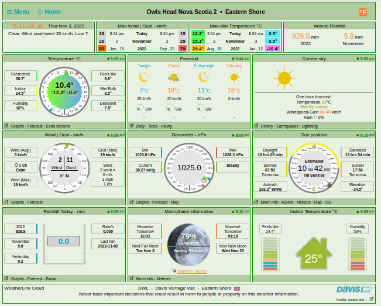
Task: Select the Gust (Max) 19 km/h box
Action: [108, 153]
